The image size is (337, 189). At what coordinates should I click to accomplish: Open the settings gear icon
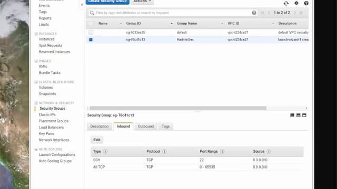point(296,3)
